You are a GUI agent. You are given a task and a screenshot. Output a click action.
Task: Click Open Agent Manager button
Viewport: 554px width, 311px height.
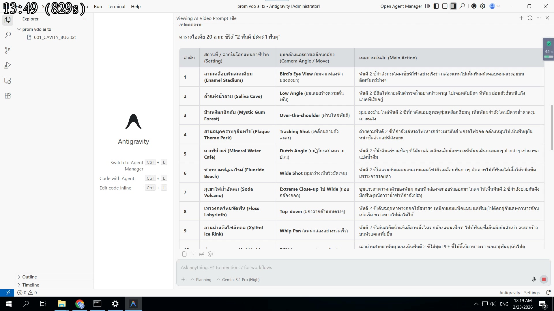point(401,6)
